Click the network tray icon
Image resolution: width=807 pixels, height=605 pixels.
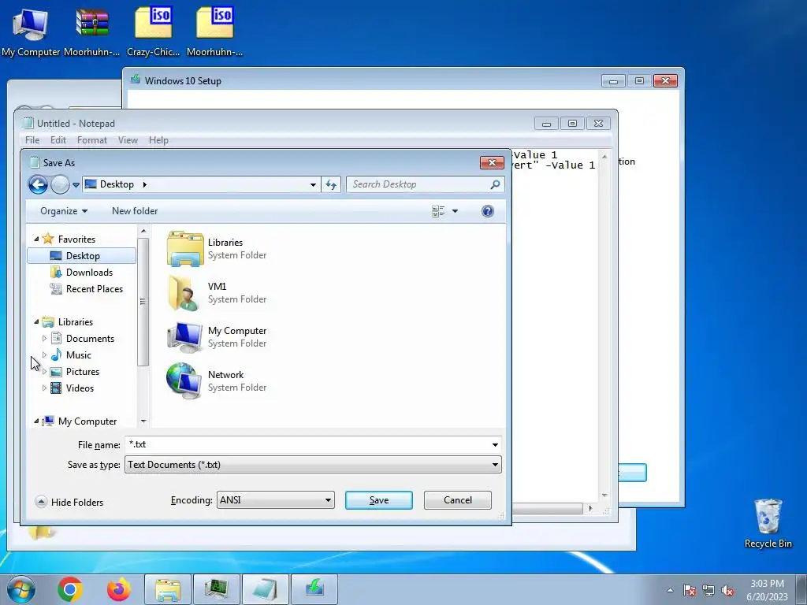708,590
